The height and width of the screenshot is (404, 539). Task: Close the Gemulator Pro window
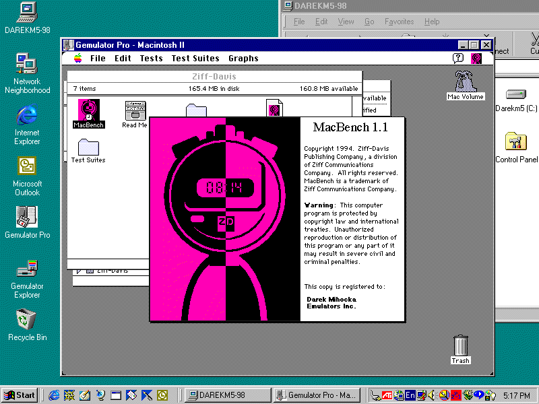[486, 45]
